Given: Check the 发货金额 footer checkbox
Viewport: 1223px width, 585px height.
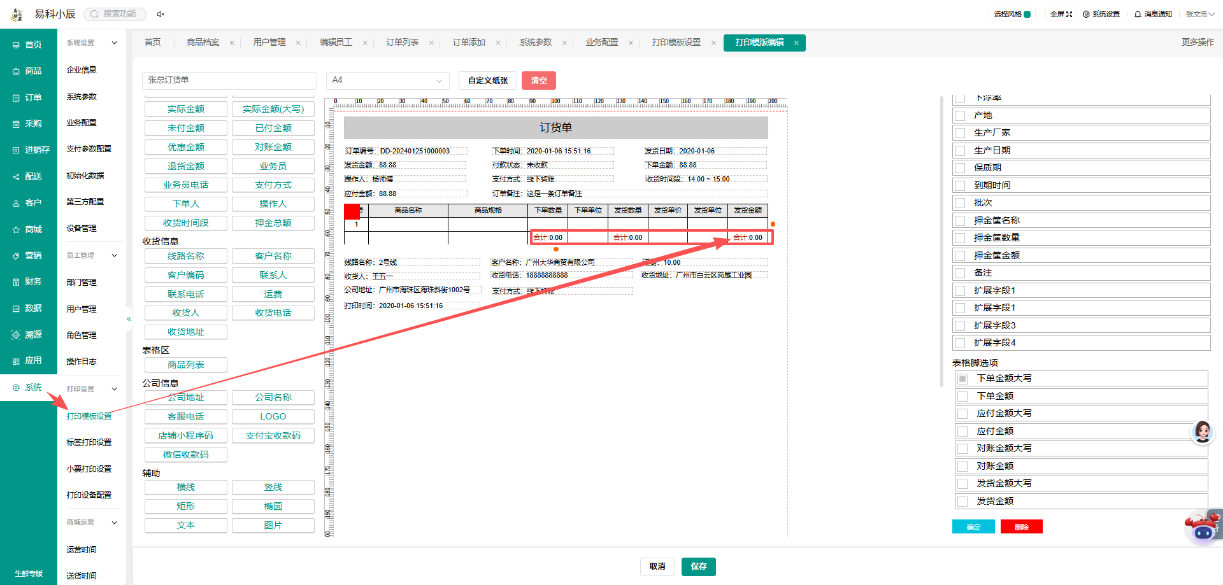Looking at the screenshot, I should [x=962, y=502].
